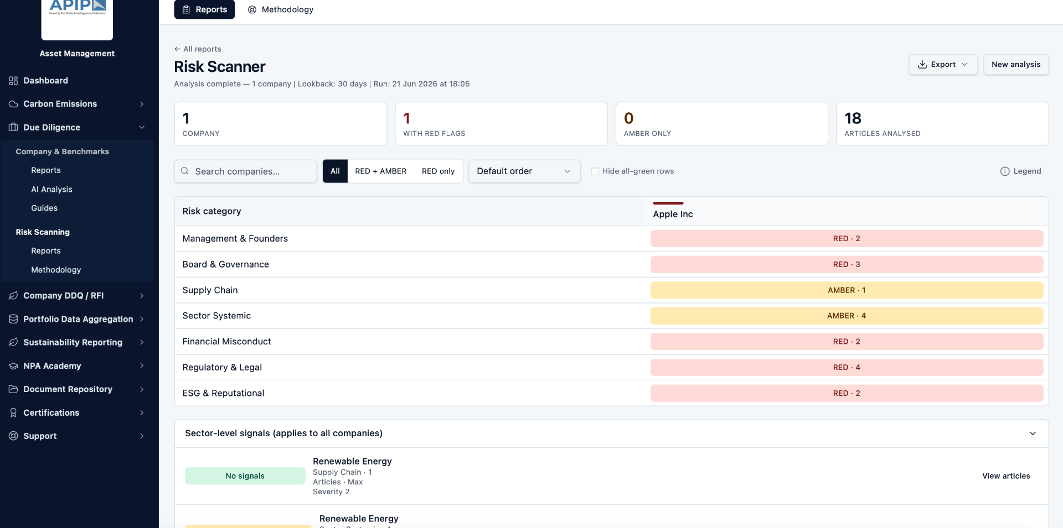Click the New analysis button
This screenshot has width=1063, height=528.
pyautogui.click(x=1016, y=65)
